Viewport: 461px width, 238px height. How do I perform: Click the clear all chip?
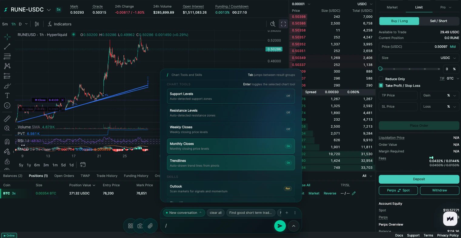click(x=216, y=213)
